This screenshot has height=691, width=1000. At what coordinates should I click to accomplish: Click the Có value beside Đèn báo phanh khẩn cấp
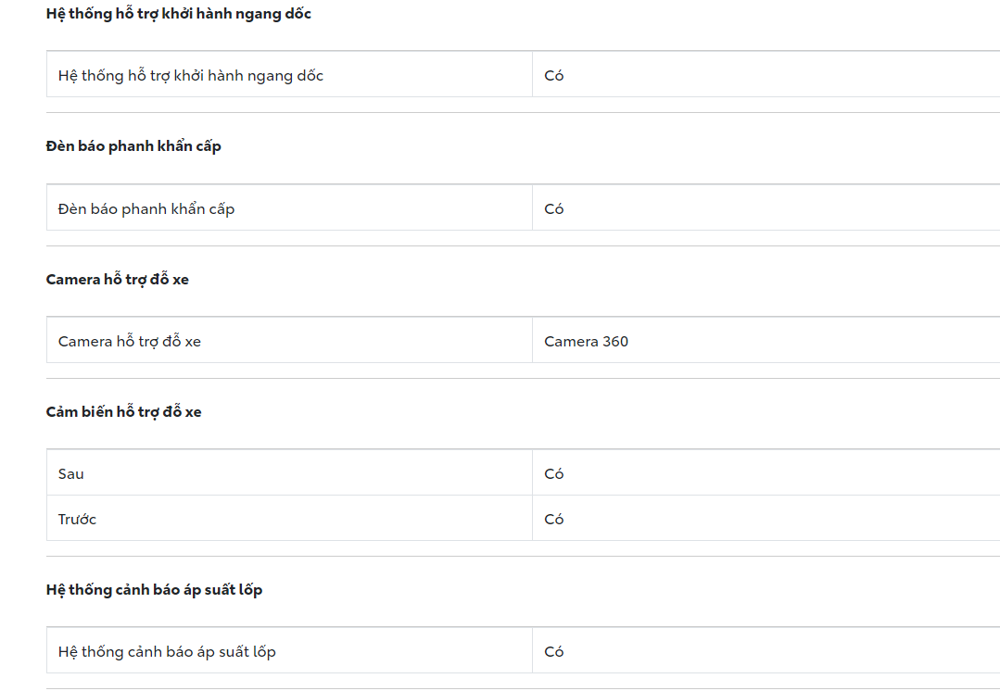pos(554,209)
